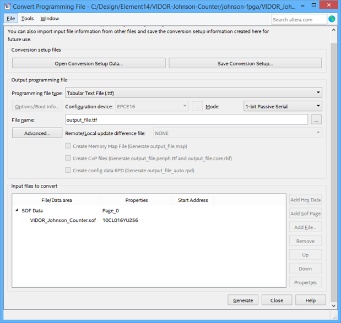Image resolution: width=341 pixels, height=323 pixels.
Task: Click the Page_0 property cell
Action: pos(111,211)
